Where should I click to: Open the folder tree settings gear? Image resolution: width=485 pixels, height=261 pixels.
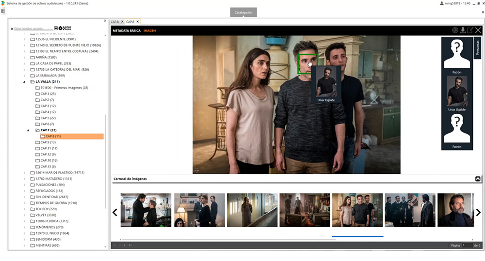61,28
